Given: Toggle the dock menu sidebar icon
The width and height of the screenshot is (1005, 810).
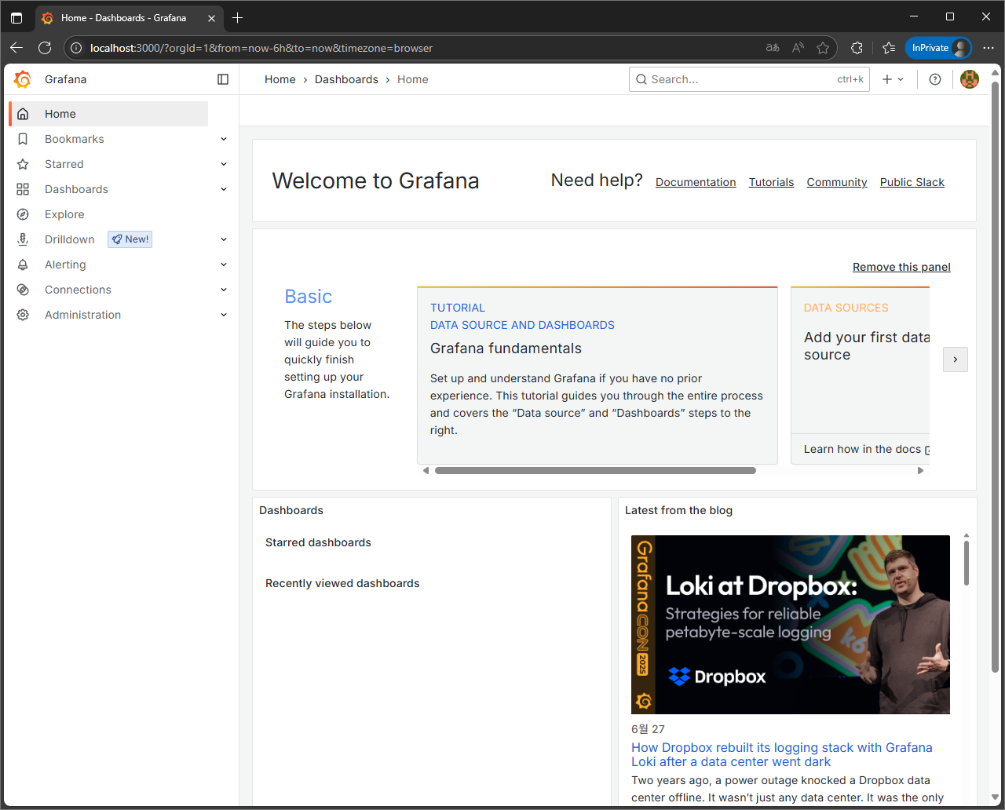Looking at the screenshot, I should (223, 79).
